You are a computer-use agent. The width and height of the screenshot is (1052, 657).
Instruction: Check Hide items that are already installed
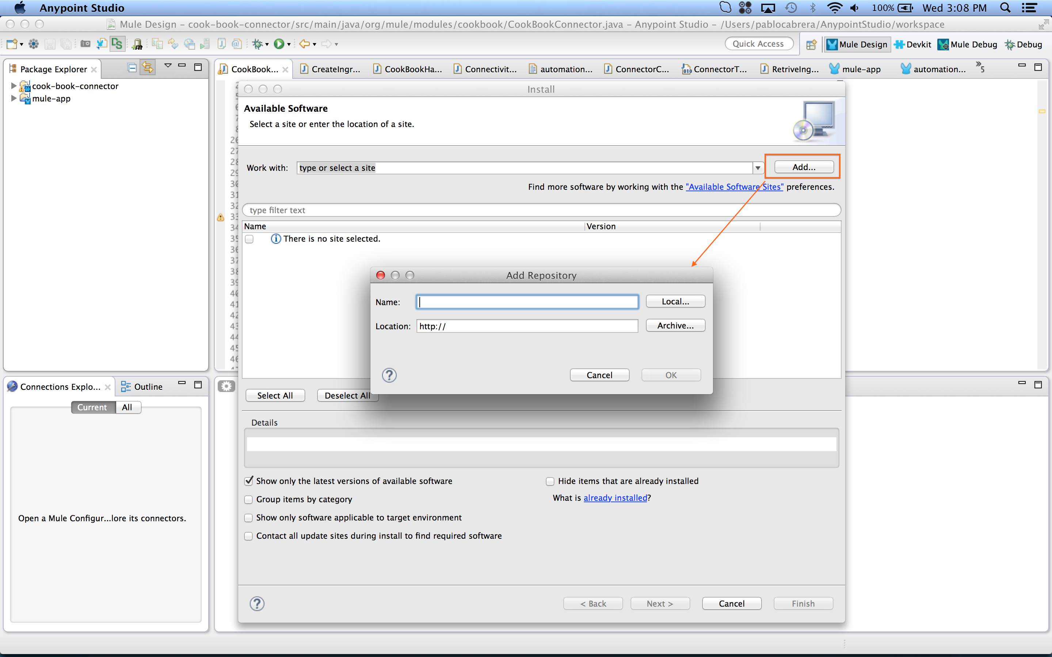pyautogui.click(x=549, y=481)
